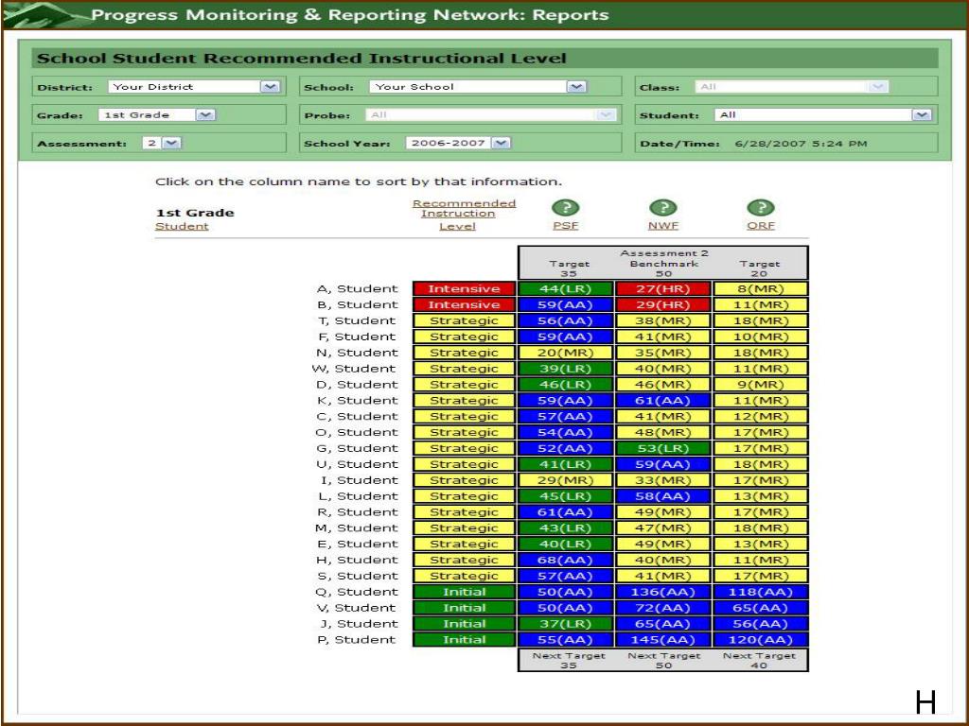Click green Initial cell for Q, Student

click(x=464, y=593)
